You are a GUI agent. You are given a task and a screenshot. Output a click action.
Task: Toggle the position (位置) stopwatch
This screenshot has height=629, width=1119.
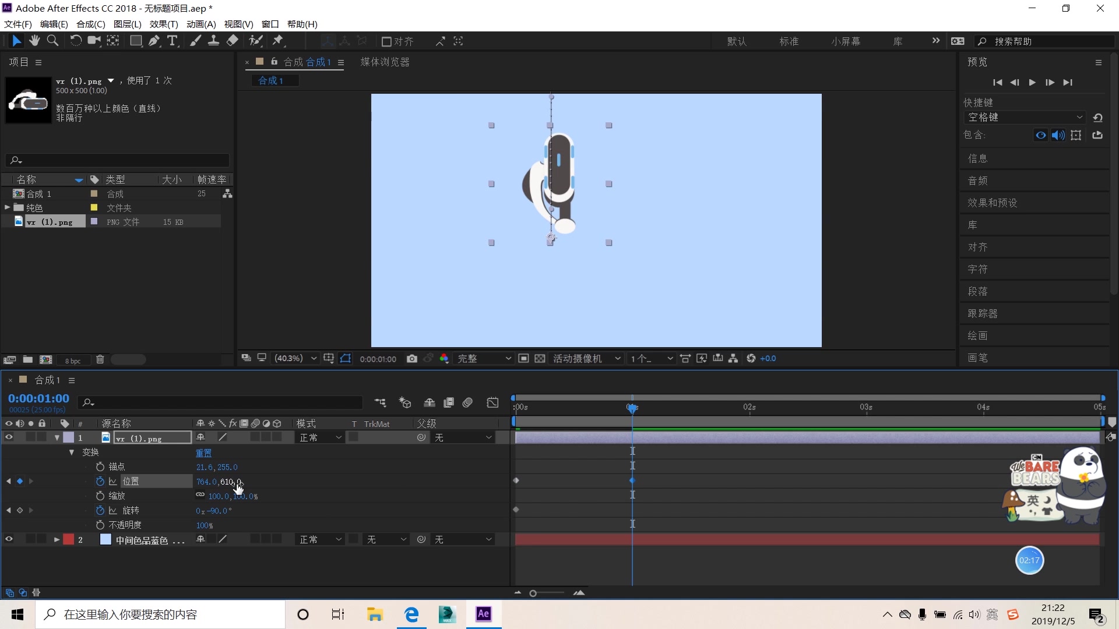(100, 481)
